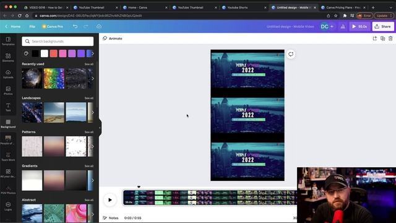Open a new browser tab

pyautogui.click(x=373, y=7)
